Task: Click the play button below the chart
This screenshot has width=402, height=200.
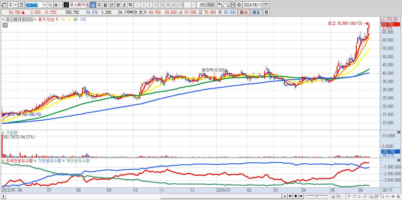Action: pyautogui.click(x=285, y=196)
